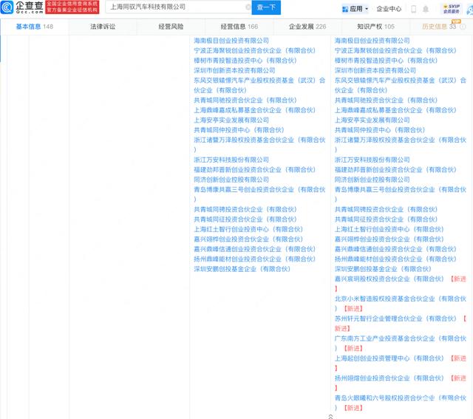Screen dimensions: 473x419
Task: Open 宁波正海聚锐创业投资合伙企业 in the left list
Action: click(254, 51)
